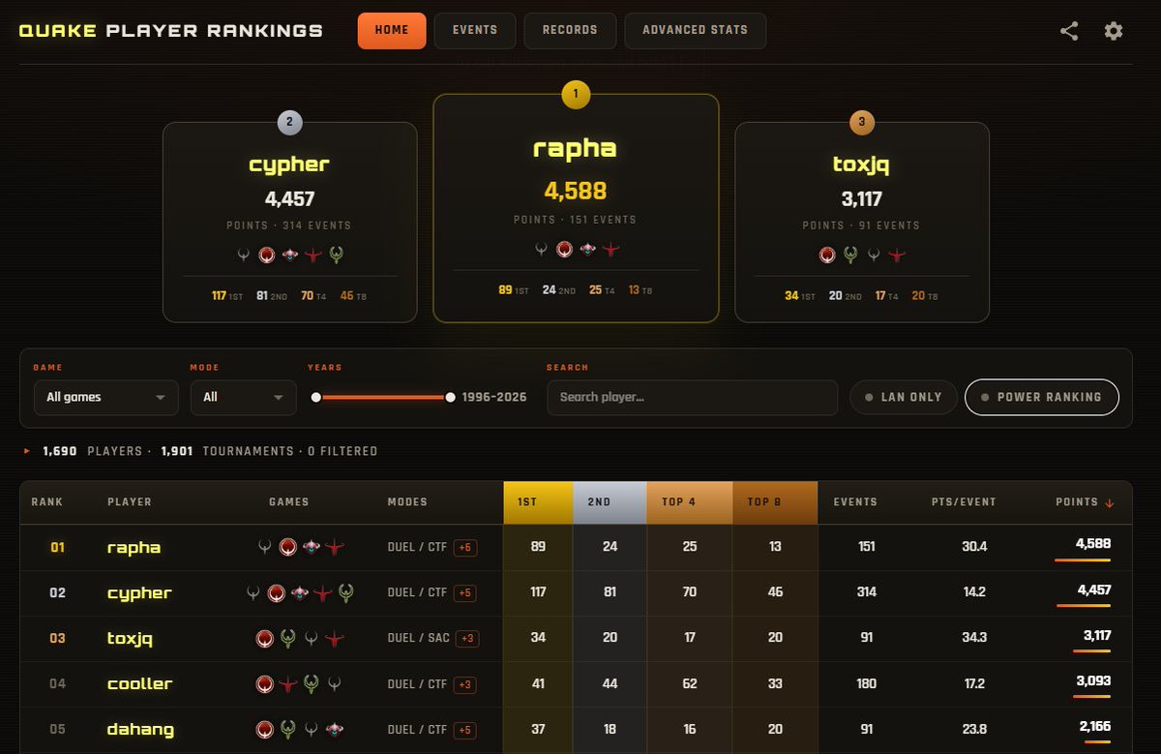The width and height of the screenshot is (1161, 754).
Task: Click Quake Champions icon in rapha's podium card
Action: 587,250
